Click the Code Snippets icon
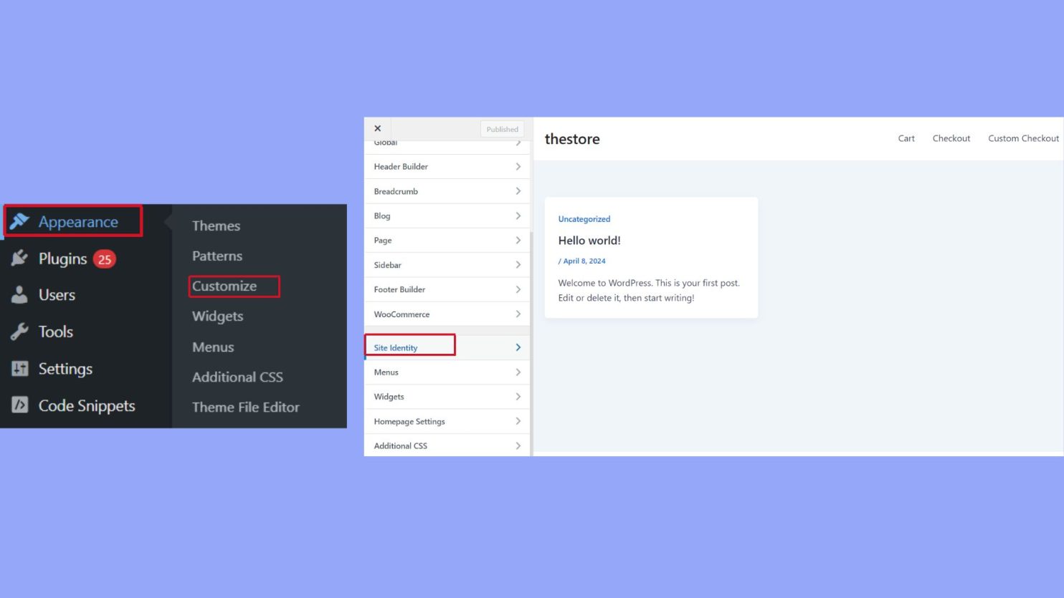Viewport: 1064px width, 598px height. click(x=19, y=405)
